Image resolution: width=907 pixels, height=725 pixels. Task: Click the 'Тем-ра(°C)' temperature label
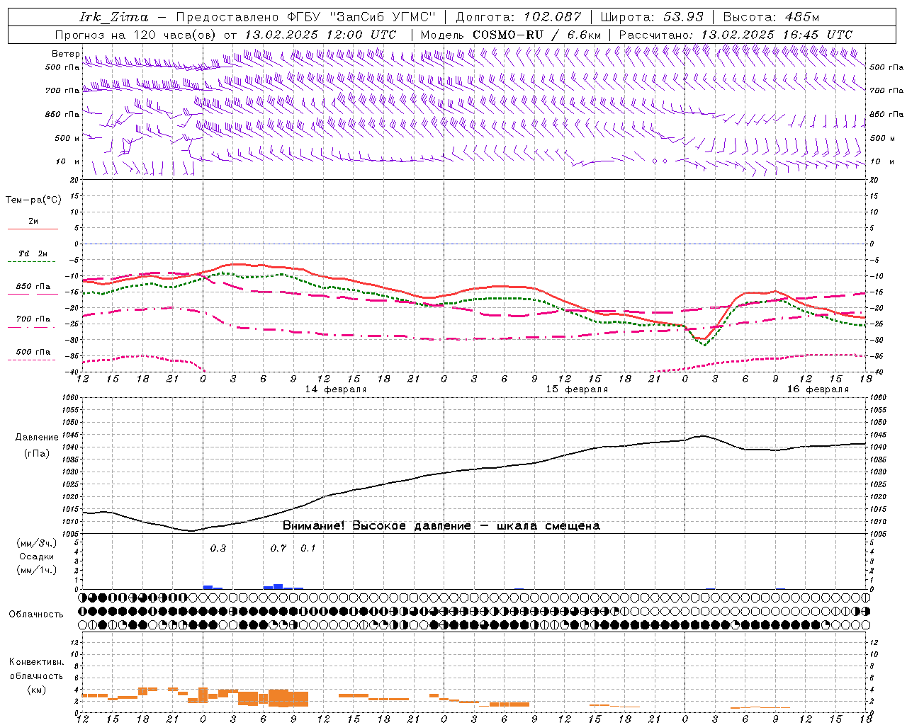click(x=33, y=200)
